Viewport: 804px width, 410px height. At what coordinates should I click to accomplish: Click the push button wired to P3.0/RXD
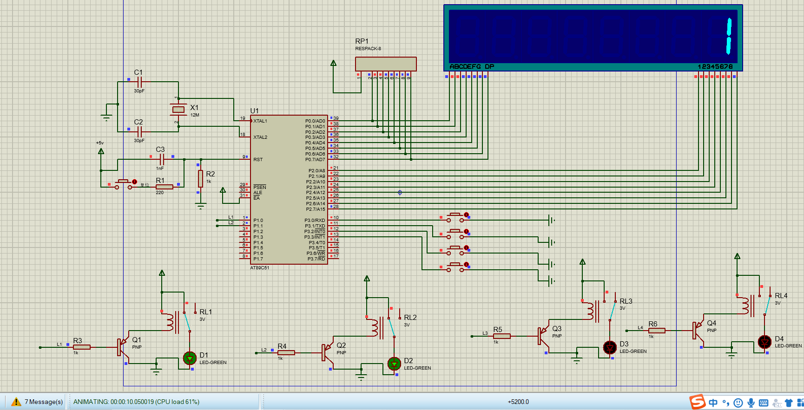click(455, 217)
